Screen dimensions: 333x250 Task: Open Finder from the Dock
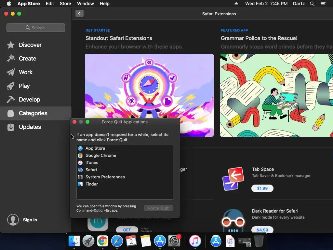74,241
